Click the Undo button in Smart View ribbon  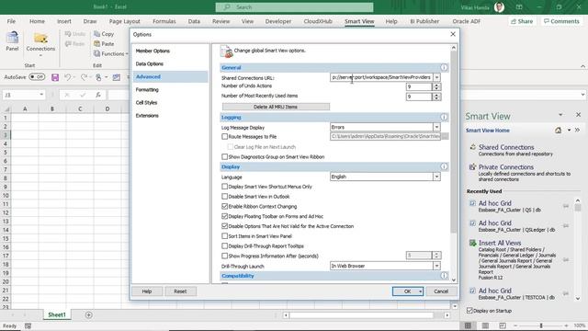coord(75,34)
